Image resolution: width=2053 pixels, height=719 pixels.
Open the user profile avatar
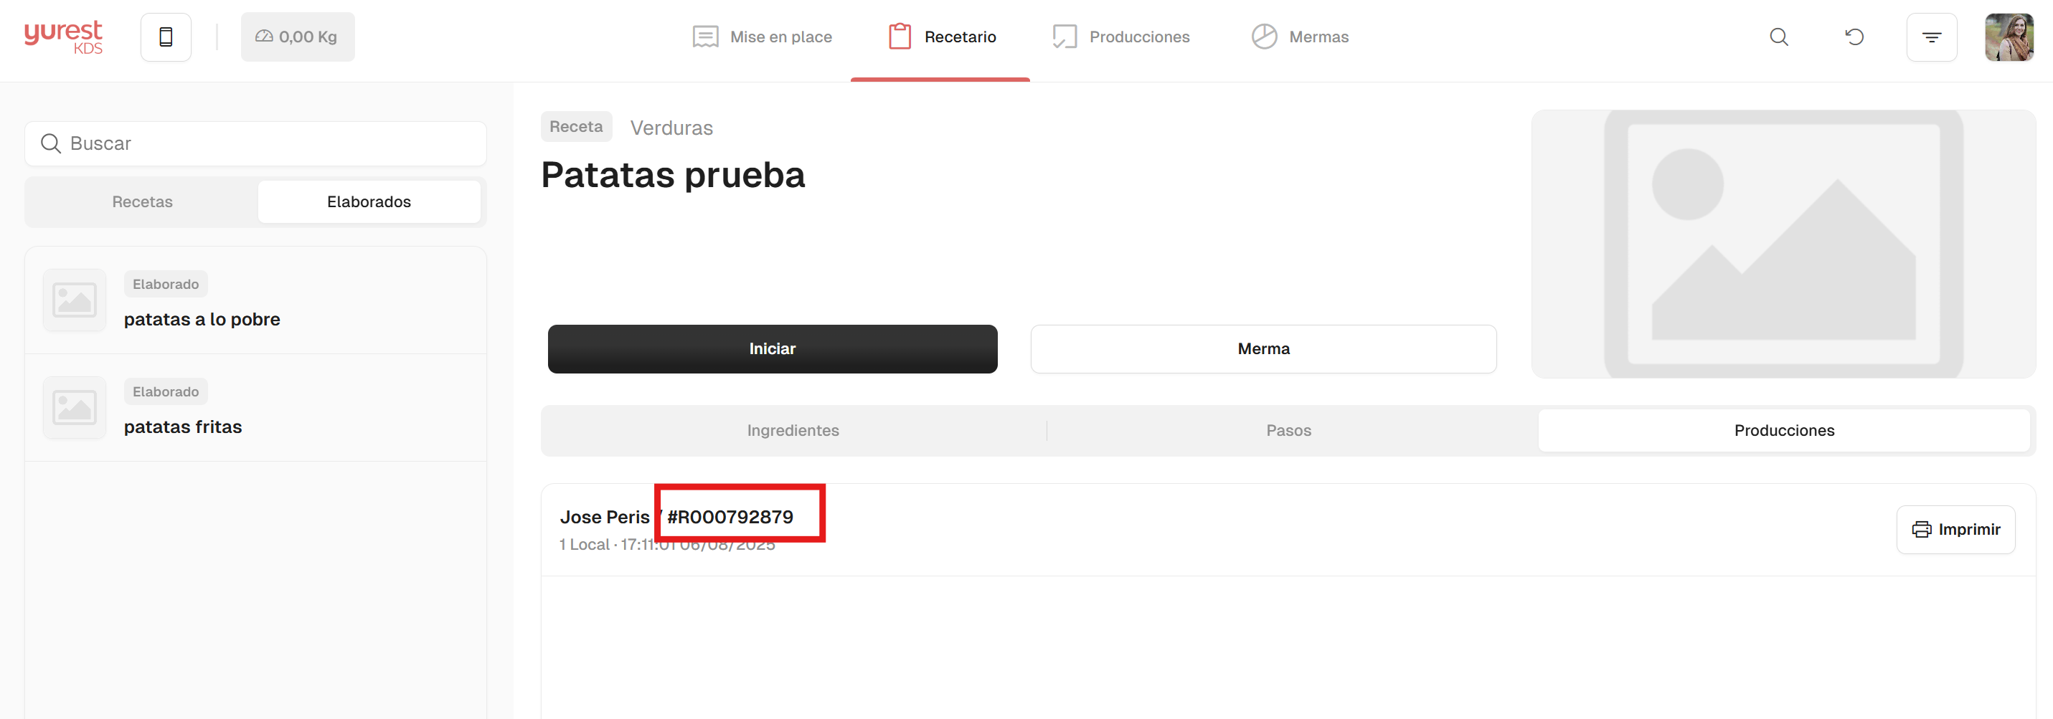point(2009,37)
